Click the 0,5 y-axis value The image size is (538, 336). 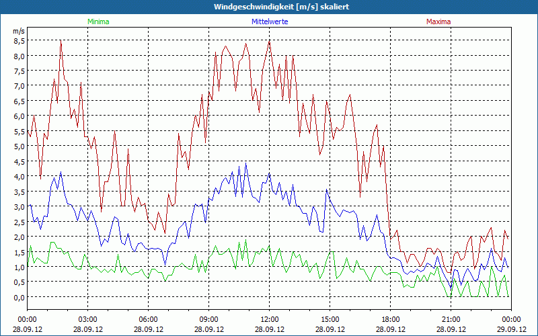(x=20, y=282)
